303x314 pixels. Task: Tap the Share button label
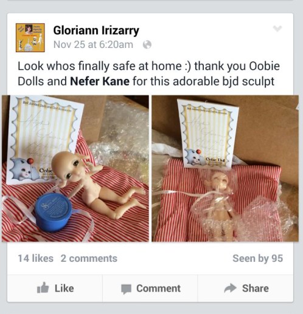[256, 288]
